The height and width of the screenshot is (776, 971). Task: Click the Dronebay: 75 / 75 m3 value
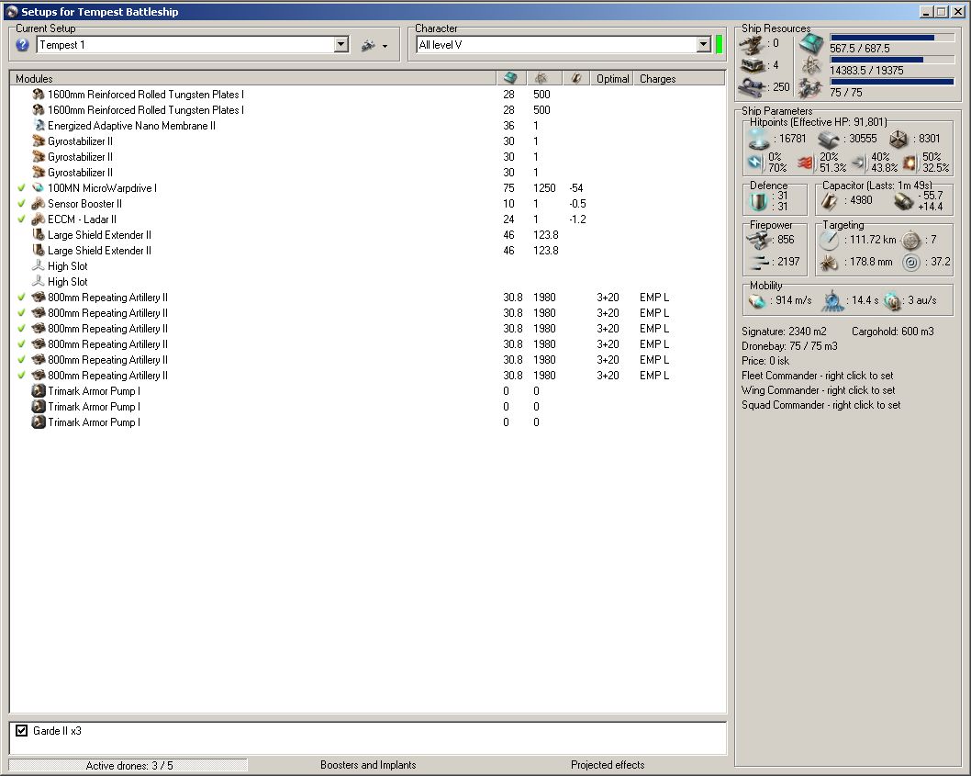tap(789, 346)
